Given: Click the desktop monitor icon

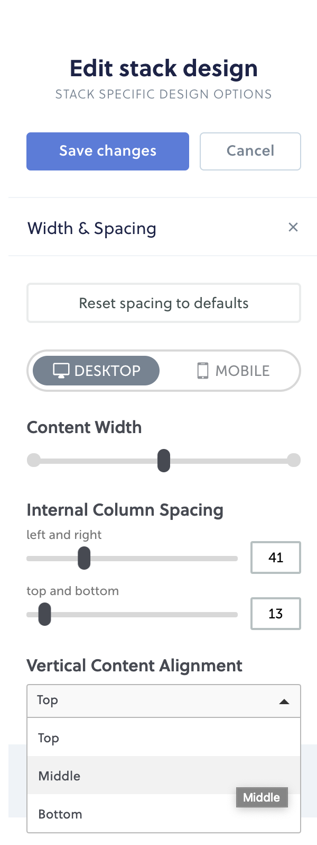Looking at the screenshot, I should [61, 371].
